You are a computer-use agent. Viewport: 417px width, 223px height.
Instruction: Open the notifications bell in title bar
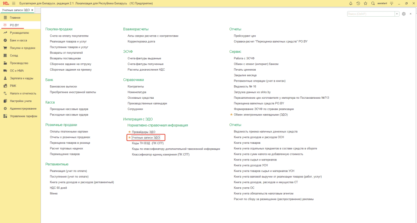pyautogui.click(x=351, y=3)
